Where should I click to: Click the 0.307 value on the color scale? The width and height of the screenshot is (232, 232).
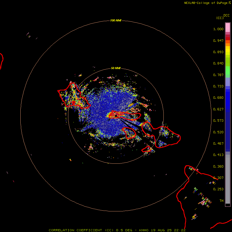pos(218,178)
